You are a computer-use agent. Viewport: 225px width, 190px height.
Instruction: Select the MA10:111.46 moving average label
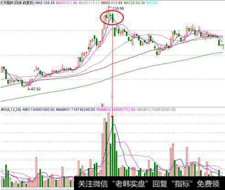(x=67, y=3)
